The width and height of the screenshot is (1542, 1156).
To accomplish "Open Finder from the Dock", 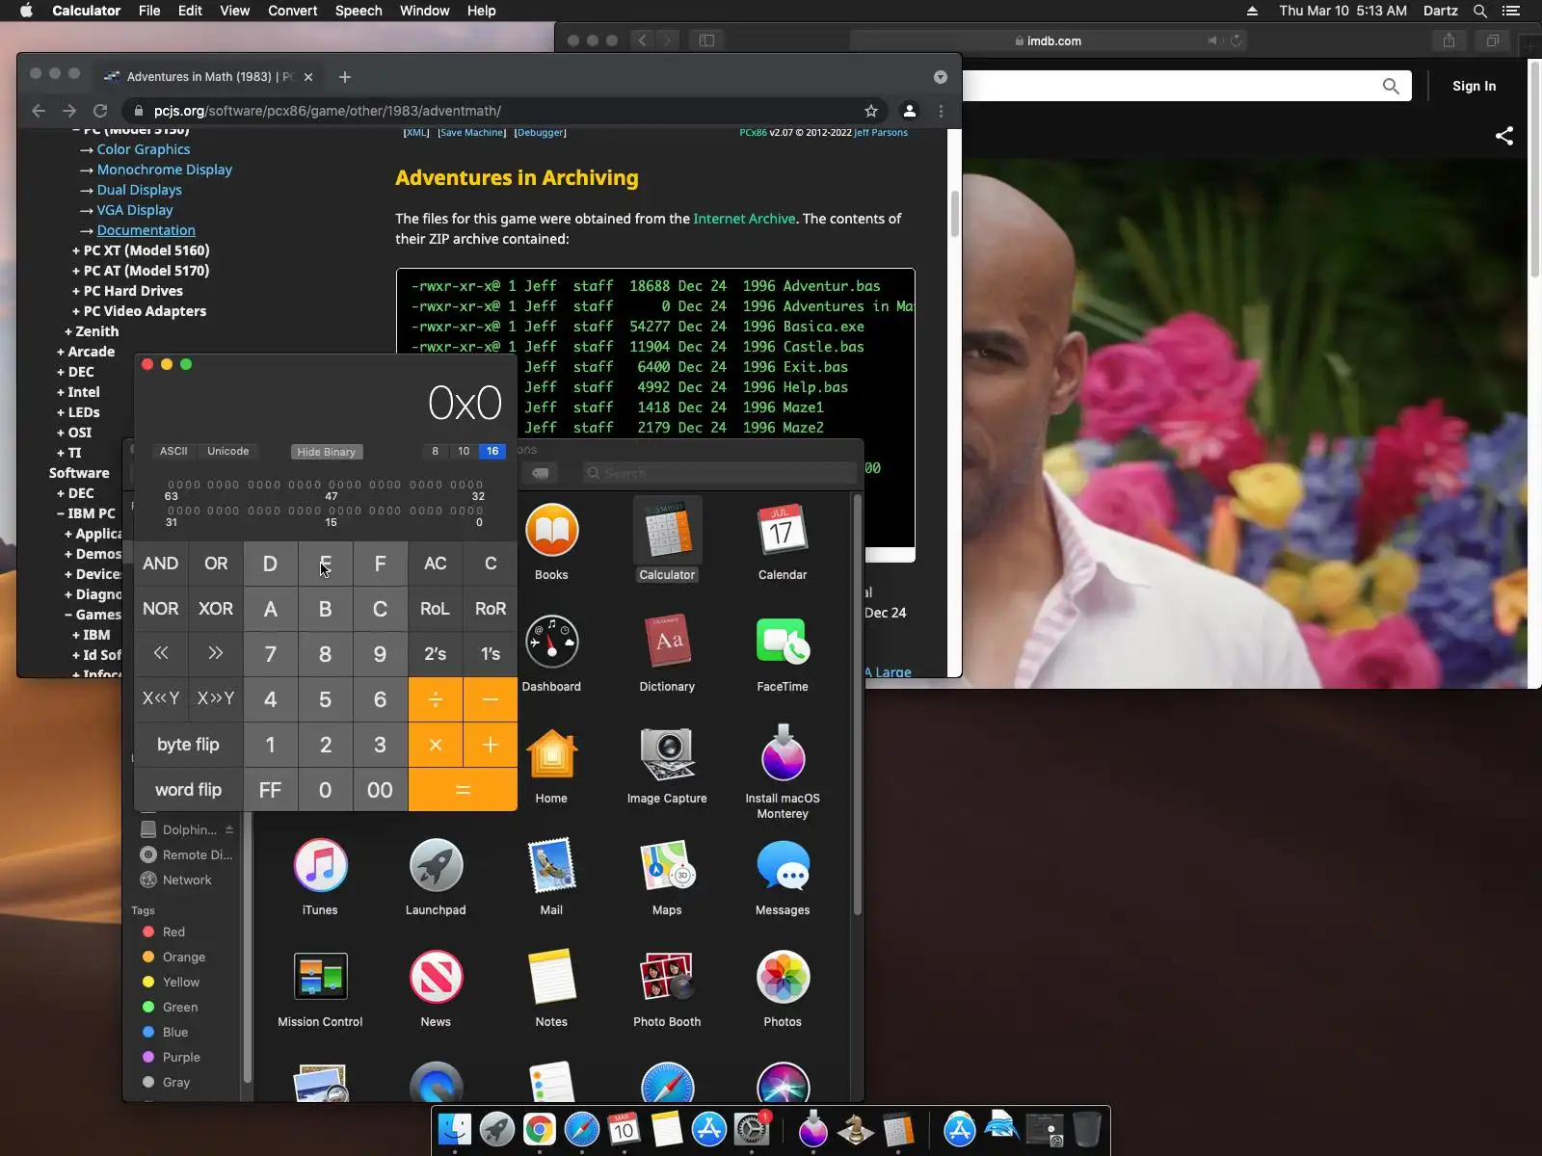I will pos(455,1129).
